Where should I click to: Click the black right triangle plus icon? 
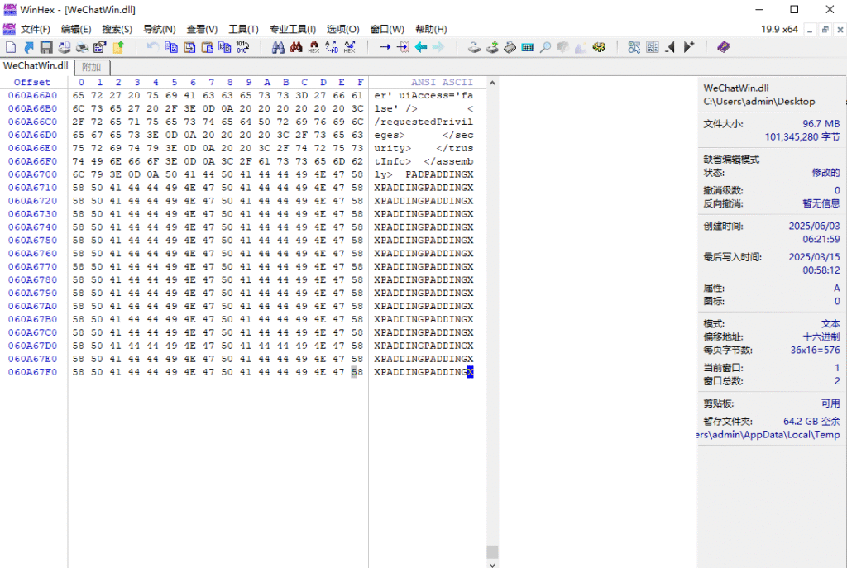click(689, 47)
